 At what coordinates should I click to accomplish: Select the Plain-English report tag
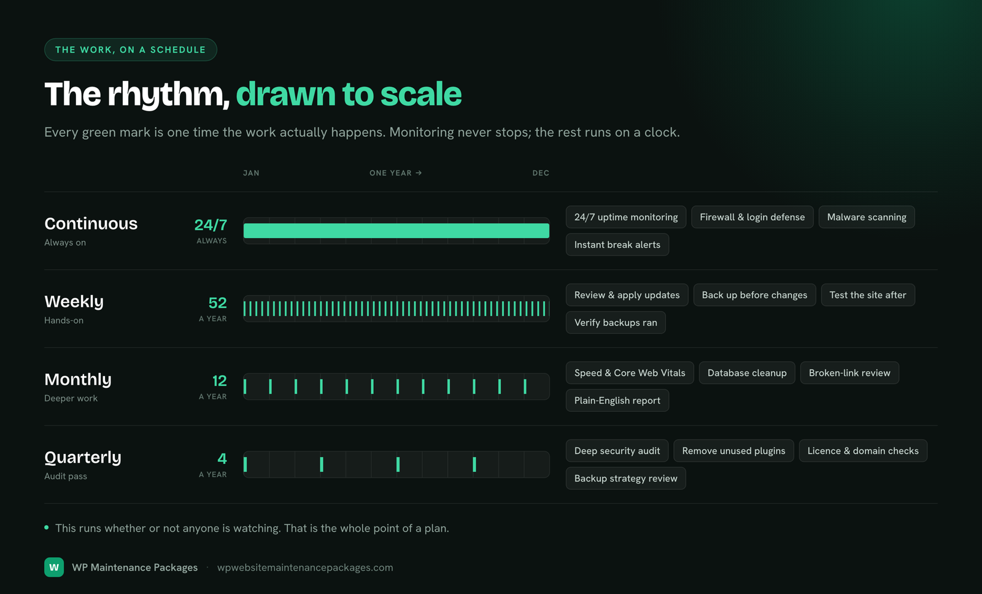point(617,401)
